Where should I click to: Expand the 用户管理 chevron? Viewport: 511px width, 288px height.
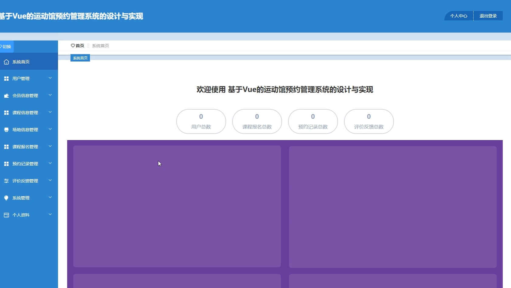click(50, 78)
